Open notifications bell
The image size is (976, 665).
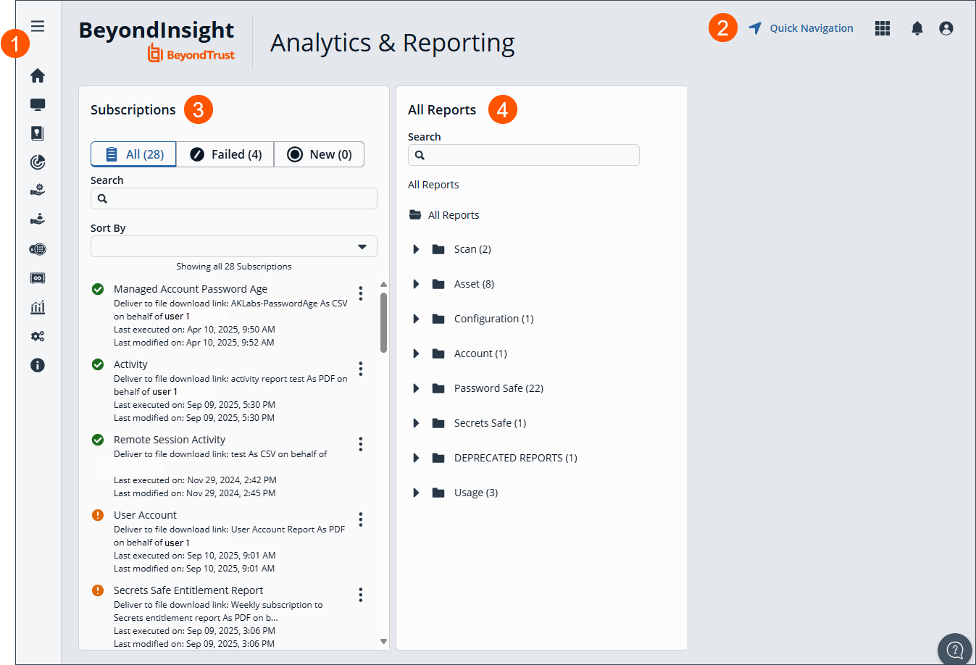pos(917,28)
